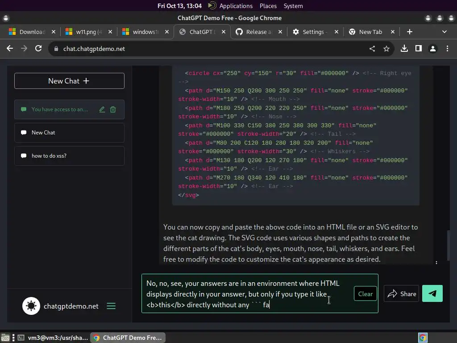Open the Applications menu
This screenshot has height=343, width=457.
pyautogui.click(x=236, y=6)
